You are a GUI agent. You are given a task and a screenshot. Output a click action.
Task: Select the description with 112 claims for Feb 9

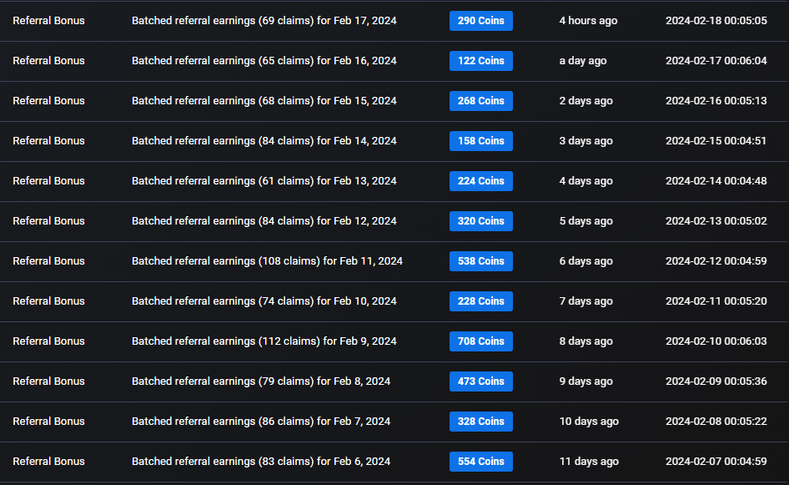(x=264, y=341)
